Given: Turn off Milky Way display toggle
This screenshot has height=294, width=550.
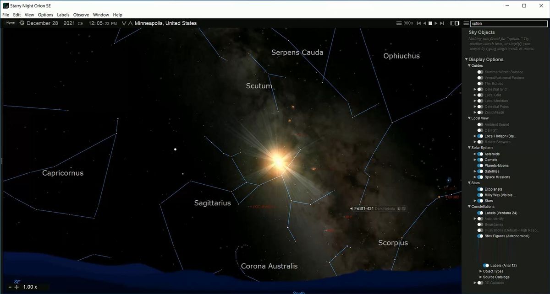Looking at the screenshot, I should (480, 195).
